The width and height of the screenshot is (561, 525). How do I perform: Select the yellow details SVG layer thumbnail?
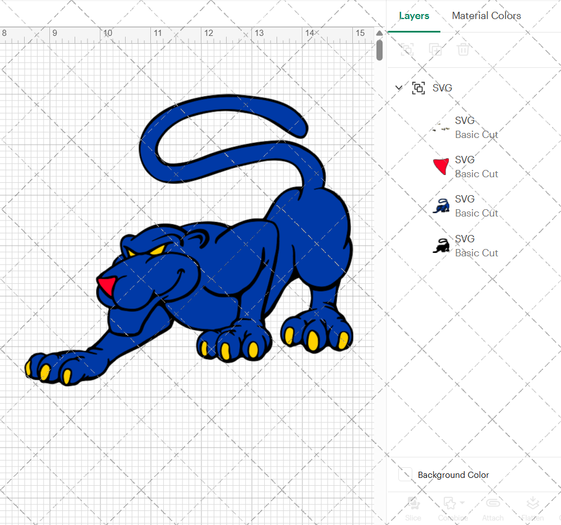441,128
